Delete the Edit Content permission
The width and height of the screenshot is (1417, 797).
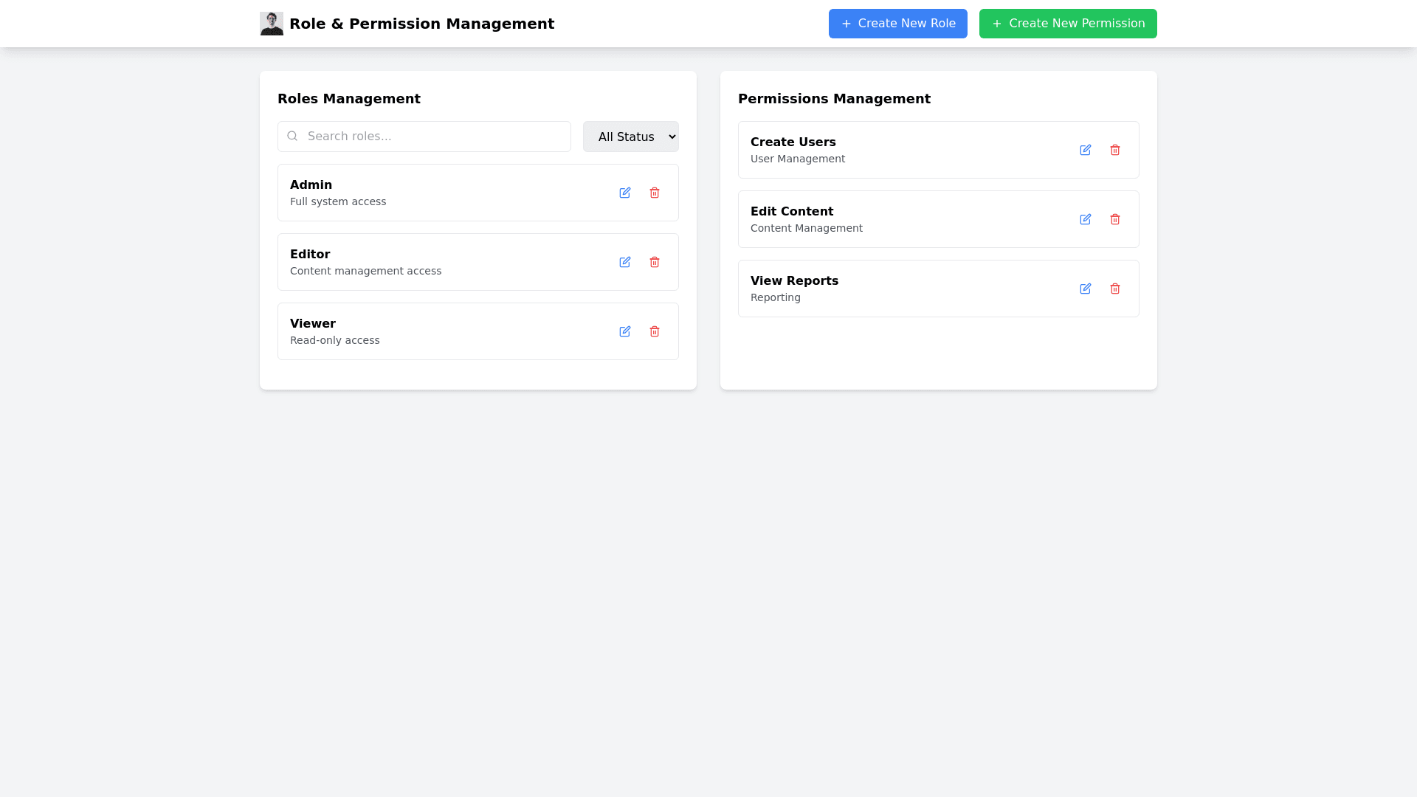[x=1115, y=219]
